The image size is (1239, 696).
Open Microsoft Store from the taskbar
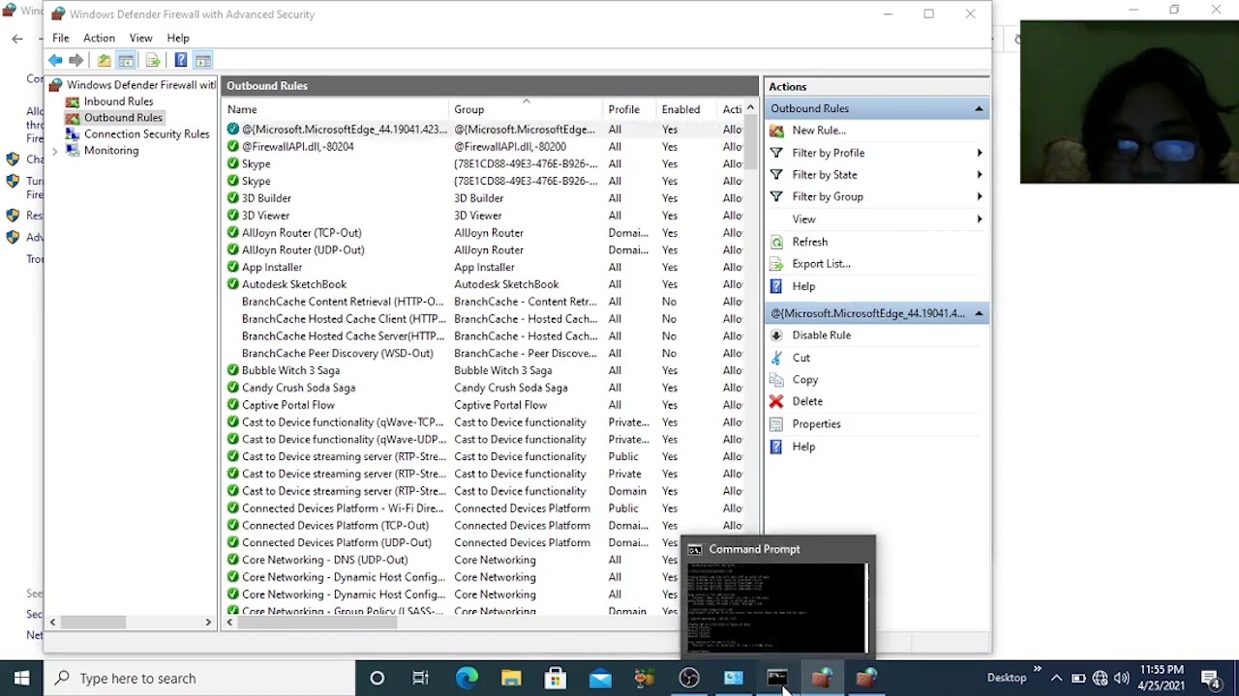pos(556,679)
